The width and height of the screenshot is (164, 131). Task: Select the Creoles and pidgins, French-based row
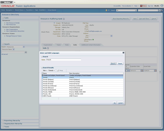[83, 75]
